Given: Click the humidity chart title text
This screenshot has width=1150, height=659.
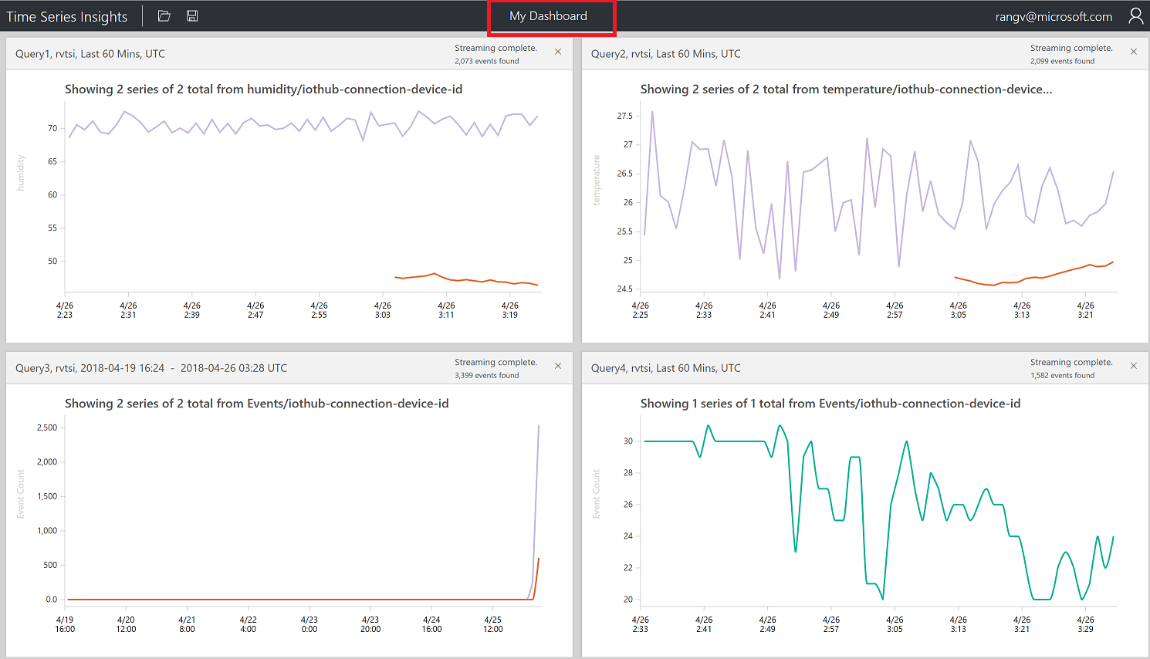Looking at the screenshot, I should tap(264, 90).
